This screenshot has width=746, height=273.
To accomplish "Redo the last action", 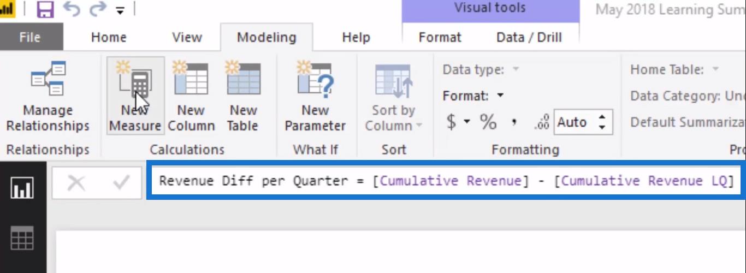I will pos(98,9).
